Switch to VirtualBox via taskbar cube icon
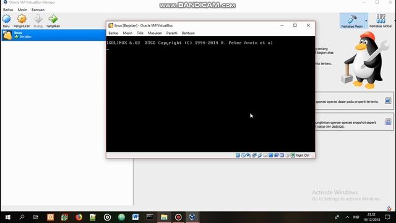Viewport: 396px width, 223px height. (192, 217)
